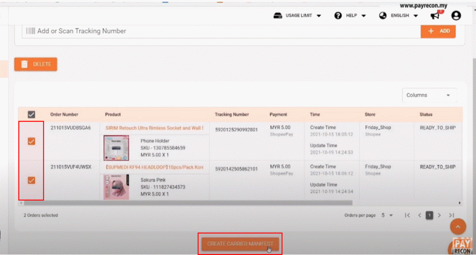
Task: Select order number 211015VUDBSGA6 text
Action: click(71, 128)
